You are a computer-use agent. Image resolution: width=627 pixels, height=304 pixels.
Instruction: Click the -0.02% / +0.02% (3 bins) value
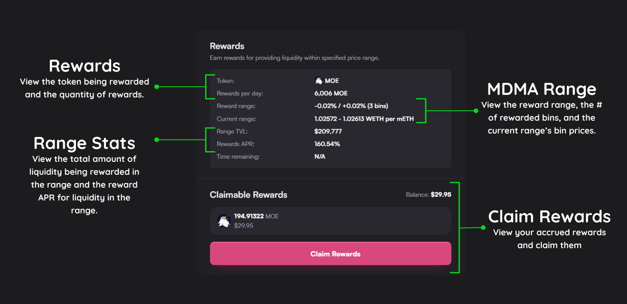[351, 106]
